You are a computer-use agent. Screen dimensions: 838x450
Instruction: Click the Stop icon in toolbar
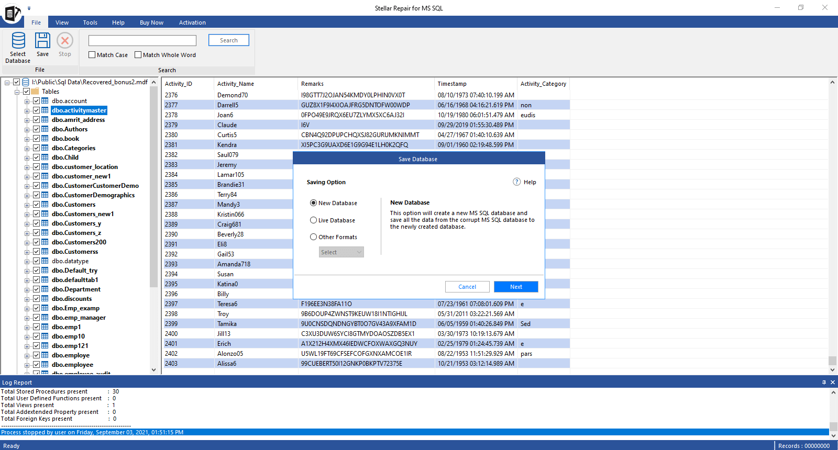tap(65, 41)
